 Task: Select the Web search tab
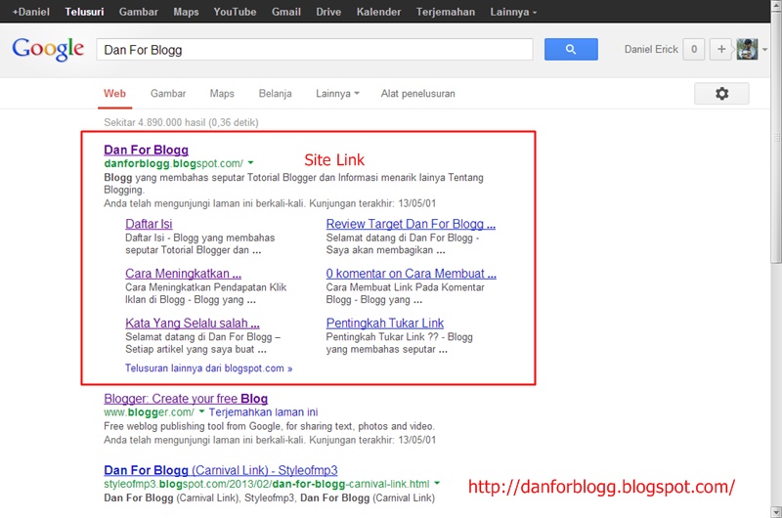114,94
